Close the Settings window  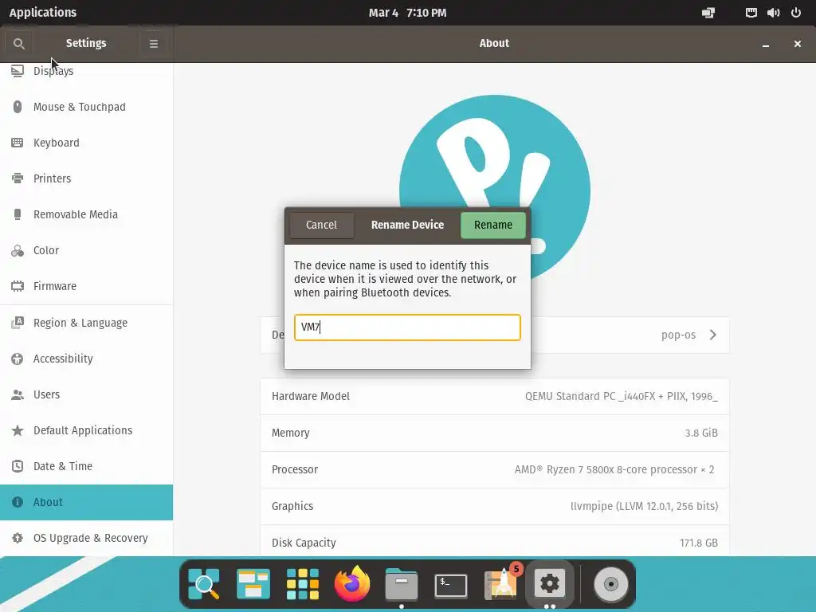click(x=797, y=44)
